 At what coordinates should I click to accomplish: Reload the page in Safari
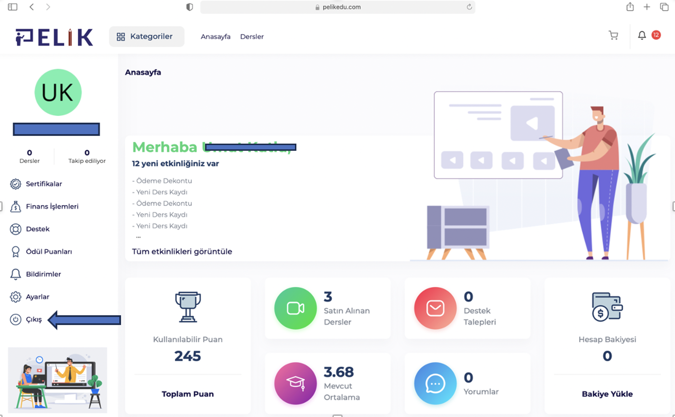[x=469, y=7]
